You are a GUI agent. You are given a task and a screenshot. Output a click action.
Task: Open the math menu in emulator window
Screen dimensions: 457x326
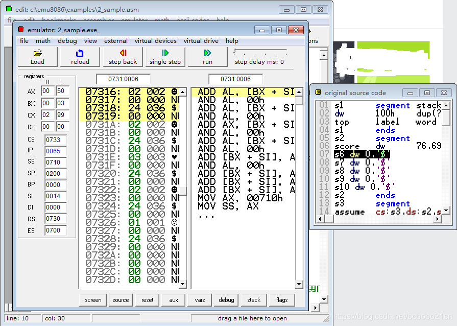point(43,41)
